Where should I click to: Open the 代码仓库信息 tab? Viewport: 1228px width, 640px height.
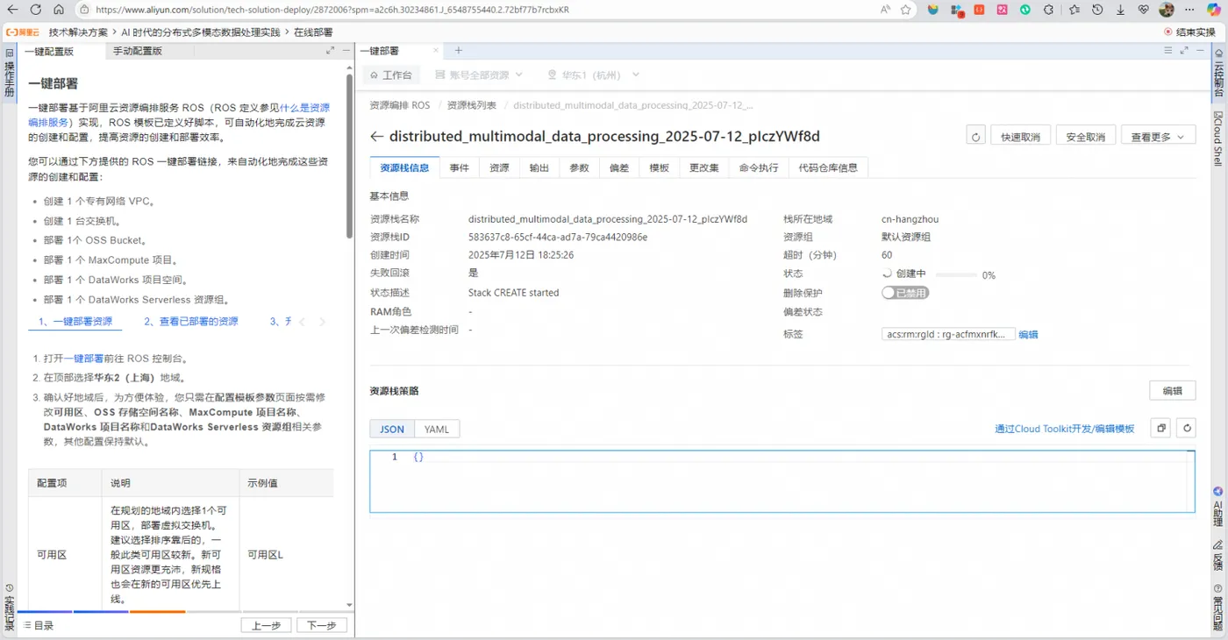pyautogui.click(x=829, y=167)
